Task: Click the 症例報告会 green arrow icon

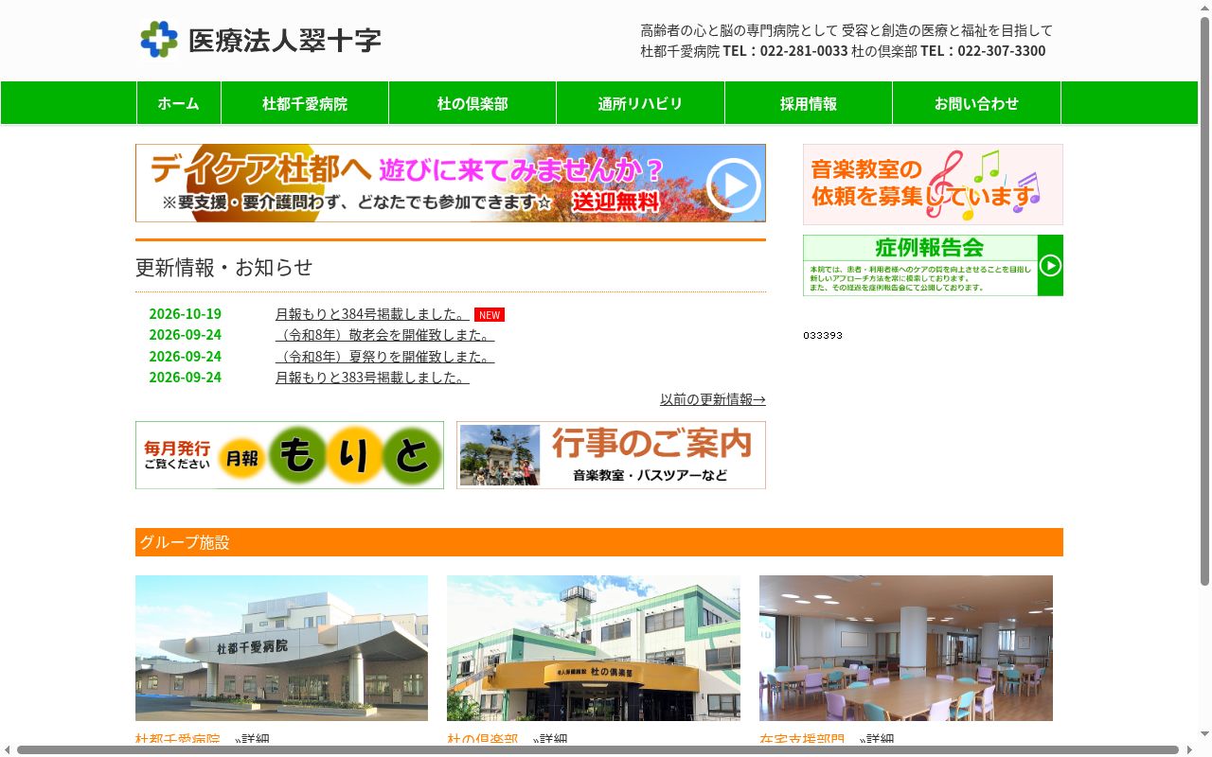Action: (x=1050, y=266)
